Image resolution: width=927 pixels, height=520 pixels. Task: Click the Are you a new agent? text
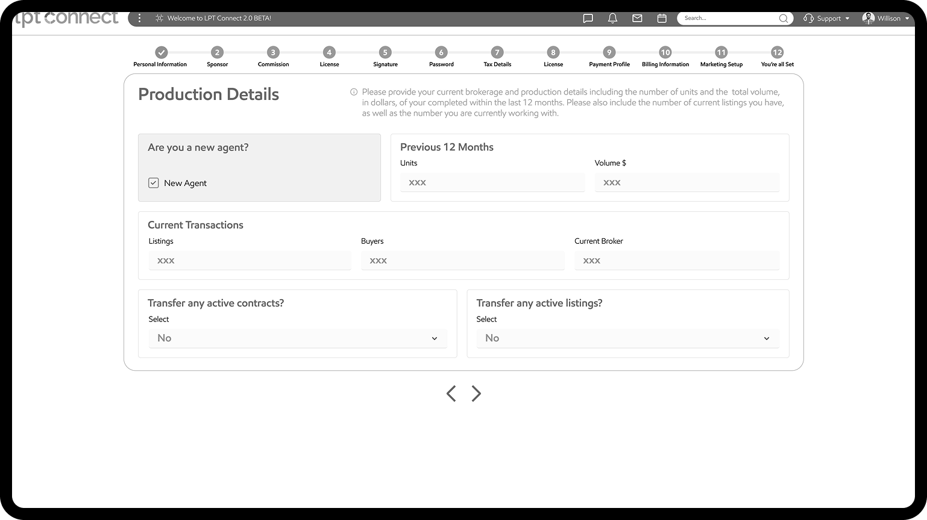click(198, 147)
